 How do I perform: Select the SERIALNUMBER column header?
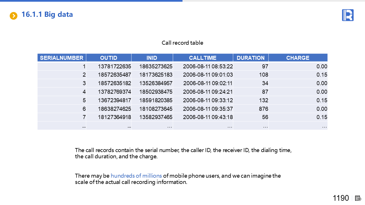click(x=62, y=58)
